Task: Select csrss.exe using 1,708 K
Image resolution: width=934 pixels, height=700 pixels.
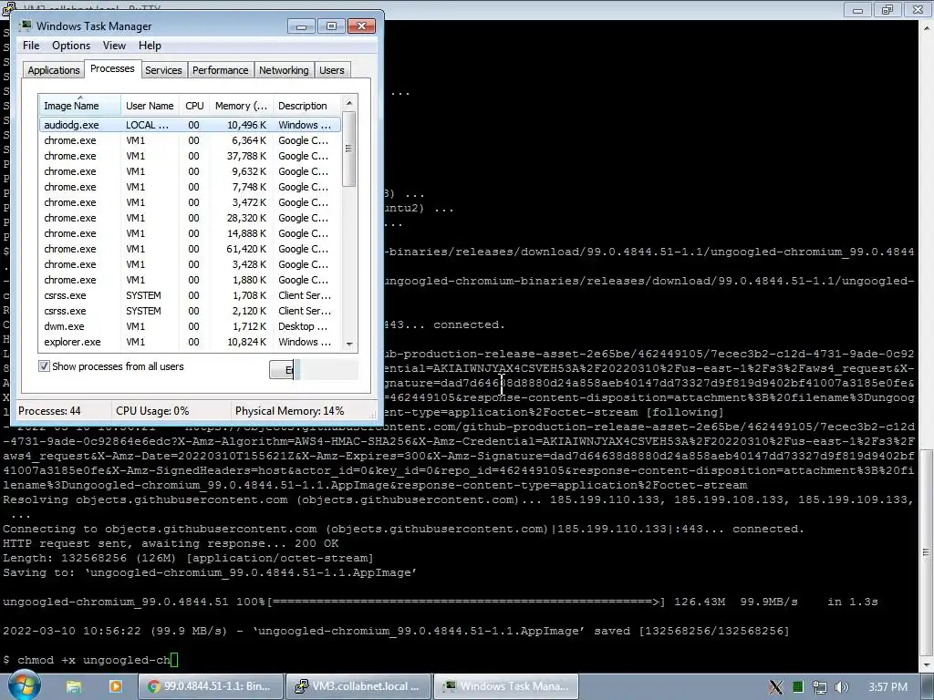Action: coord(190,295)
